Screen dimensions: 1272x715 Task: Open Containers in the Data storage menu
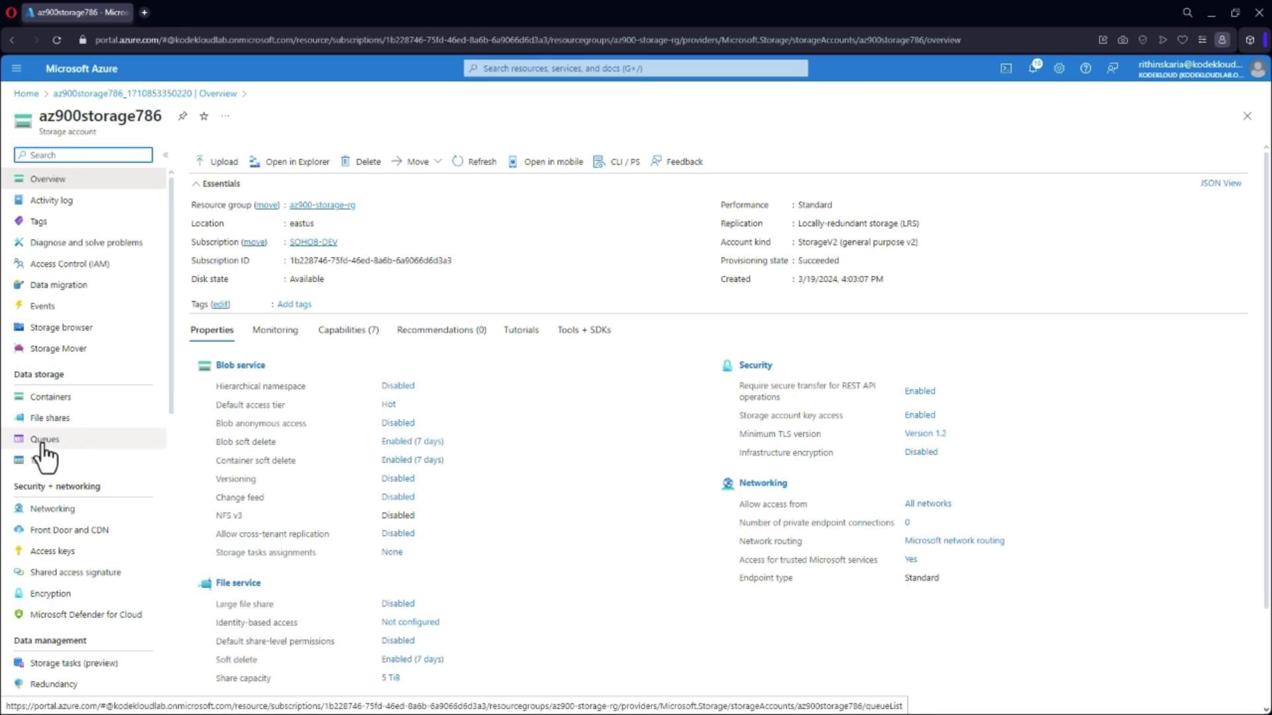click(50, 397)
